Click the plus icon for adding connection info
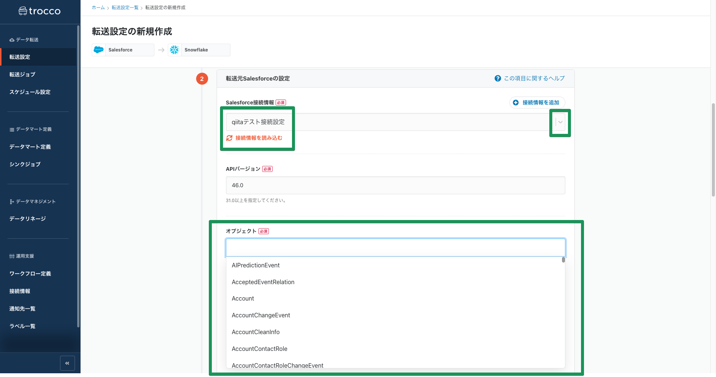 pyautogui.click(x=516, y=103)
